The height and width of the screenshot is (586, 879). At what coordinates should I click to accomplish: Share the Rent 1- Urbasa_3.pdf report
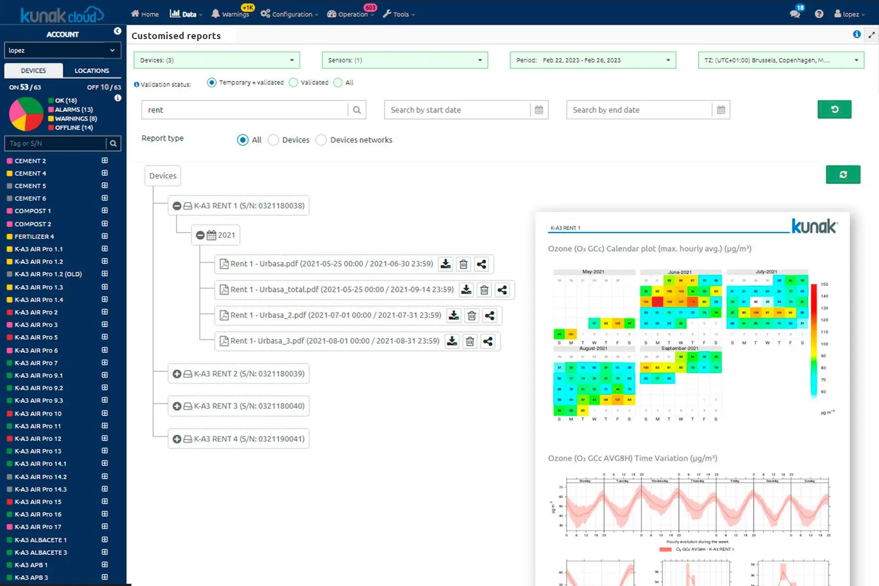pos(488,341)
